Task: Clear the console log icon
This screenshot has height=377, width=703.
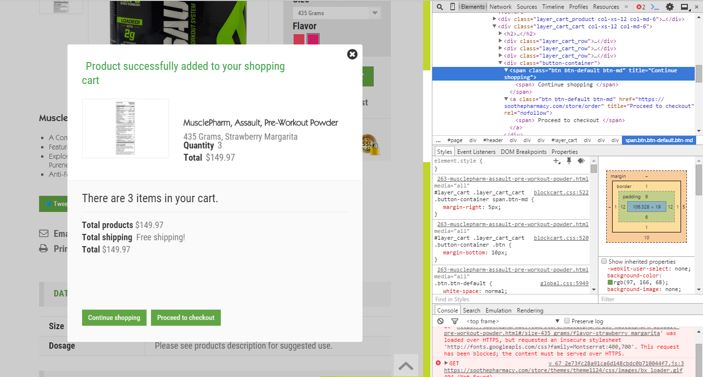Action: click(441, 321)
